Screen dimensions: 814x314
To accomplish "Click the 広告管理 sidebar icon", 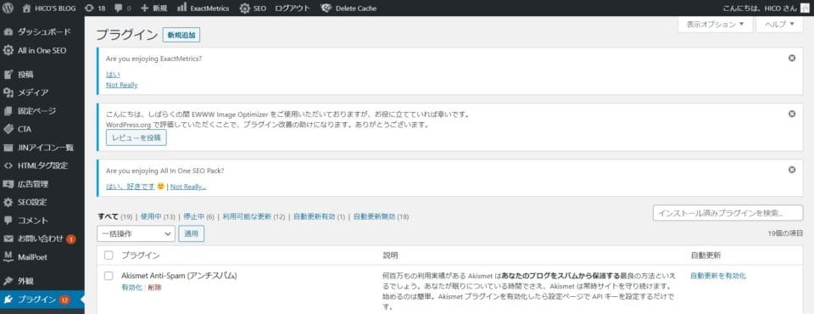I will point(8,184).
